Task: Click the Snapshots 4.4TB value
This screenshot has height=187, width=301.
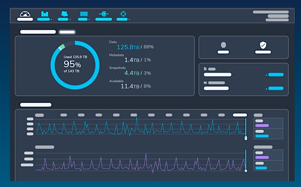Action: coord(132,73)
